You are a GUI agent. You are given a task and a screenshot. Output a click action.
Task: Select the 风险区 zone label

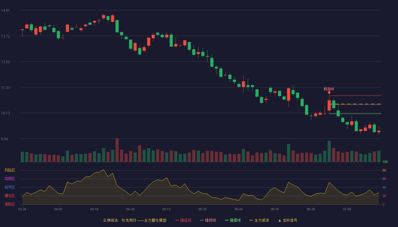10,170
